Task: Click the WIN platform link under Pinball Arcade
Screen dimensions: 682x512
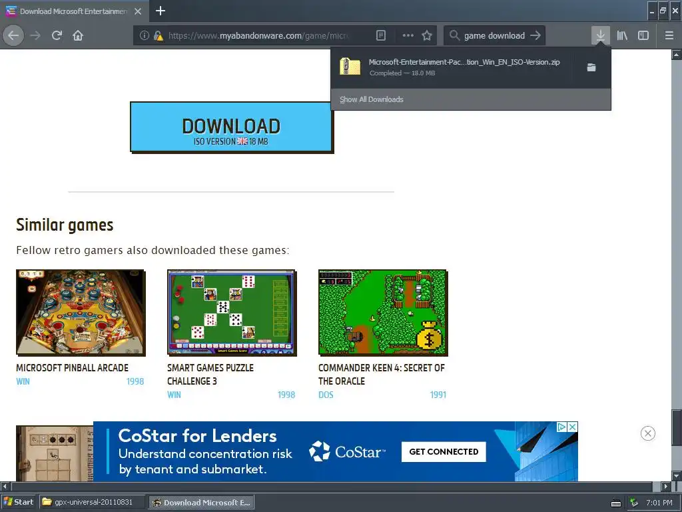Action: (x=23, y=381)
